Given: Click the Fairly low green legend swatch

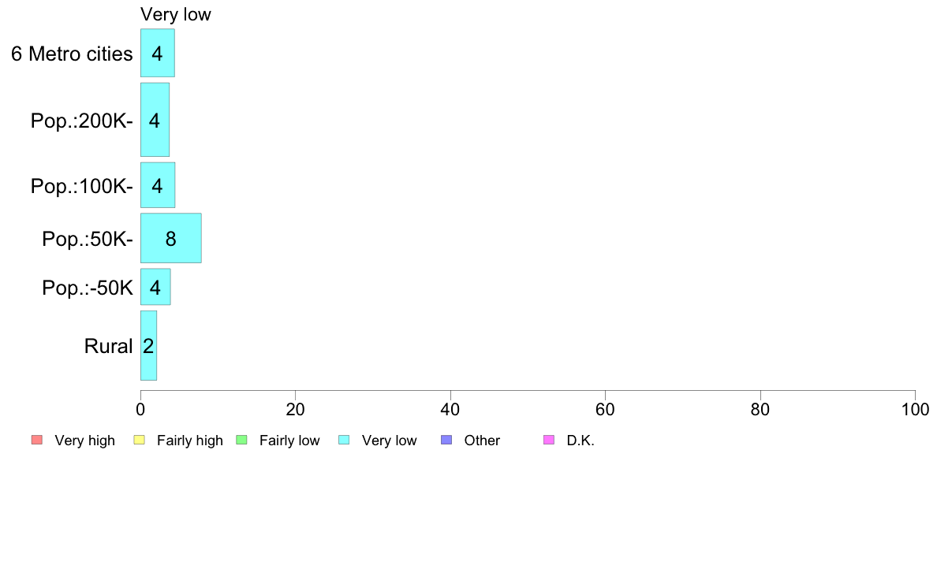Looking at the screenshot, I should [x=242, y=441].
